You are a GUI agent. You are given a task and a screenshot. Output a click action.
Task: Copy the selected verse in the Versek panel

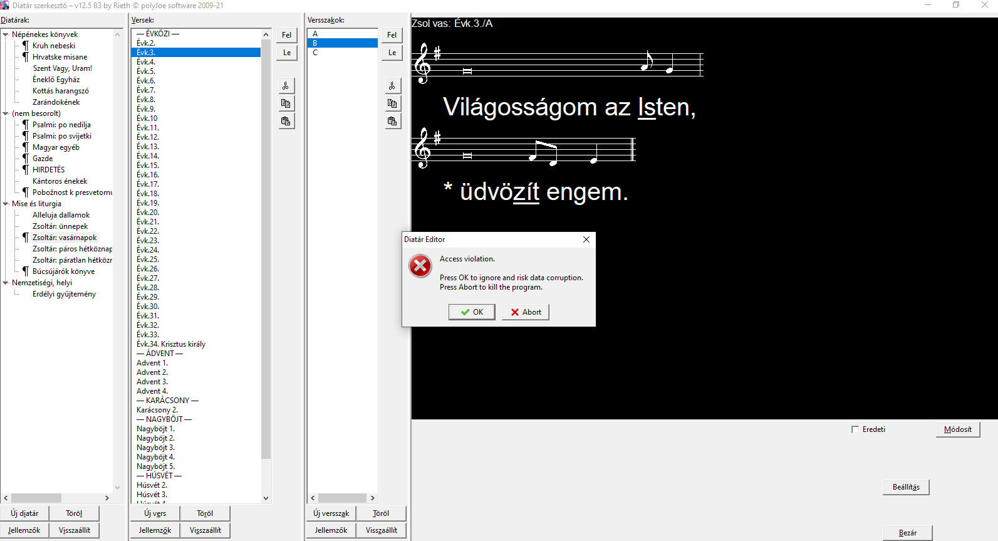pyautogui.click(x=286, y=103)
